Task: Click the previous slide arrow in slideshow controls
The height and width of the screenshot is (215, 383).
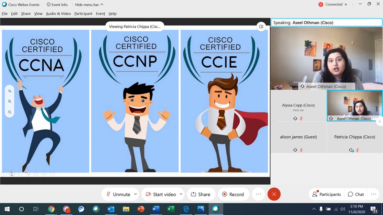Action: [4, 173]
